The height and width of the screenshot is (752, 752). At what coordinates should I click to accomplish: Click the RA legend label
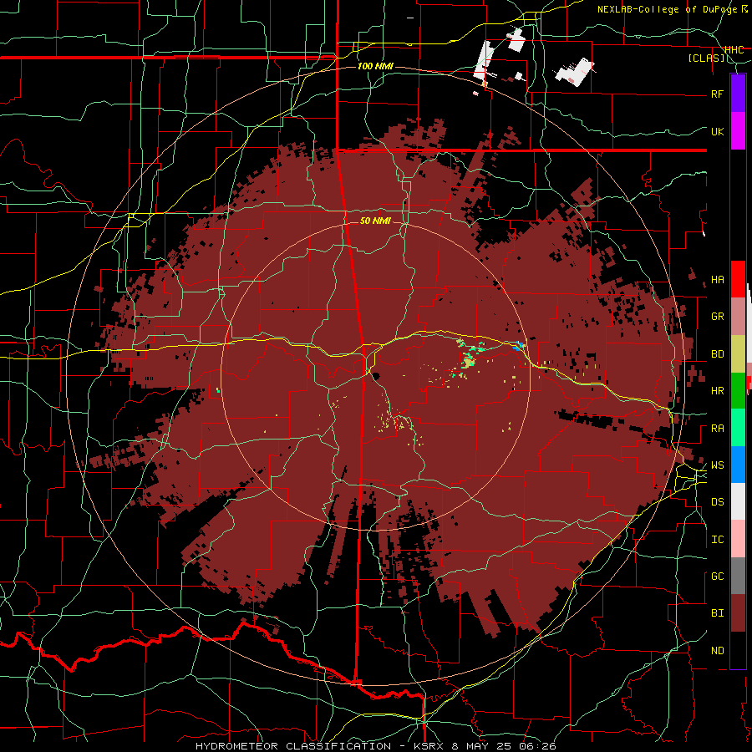(717, 429)
